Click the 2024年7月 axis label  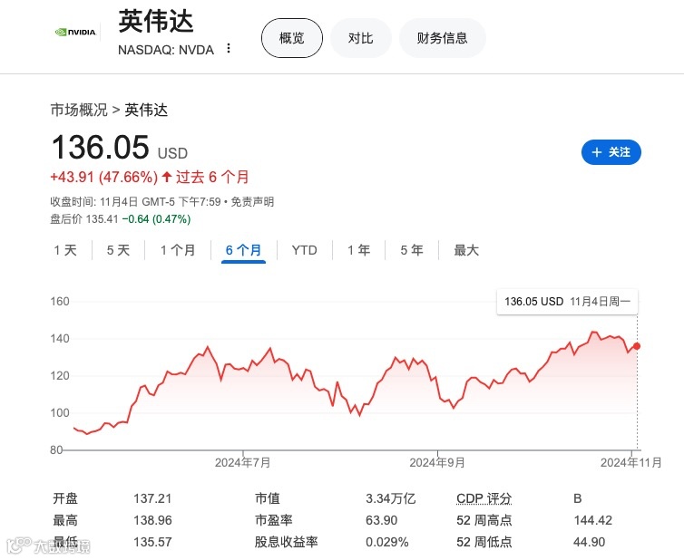click(x=242, y=462)
